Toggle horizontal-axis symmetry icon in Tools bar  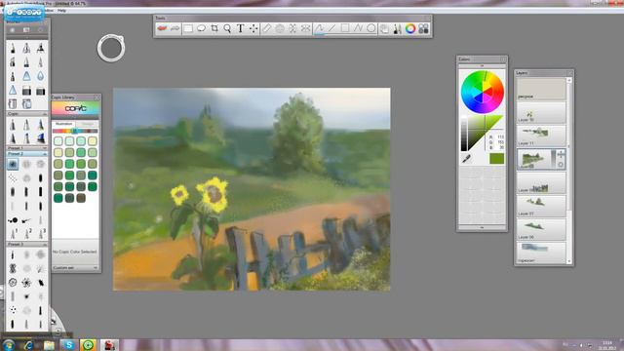(305, 28)
